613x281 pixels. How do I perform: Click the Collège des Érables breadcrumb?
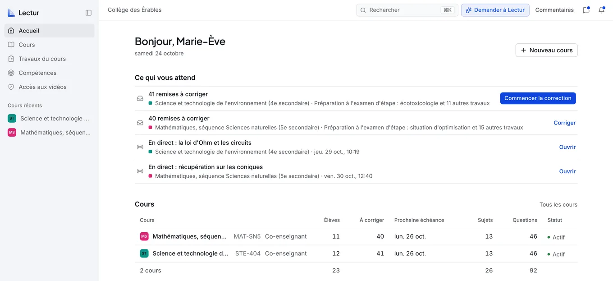click(x=134, y=10)
